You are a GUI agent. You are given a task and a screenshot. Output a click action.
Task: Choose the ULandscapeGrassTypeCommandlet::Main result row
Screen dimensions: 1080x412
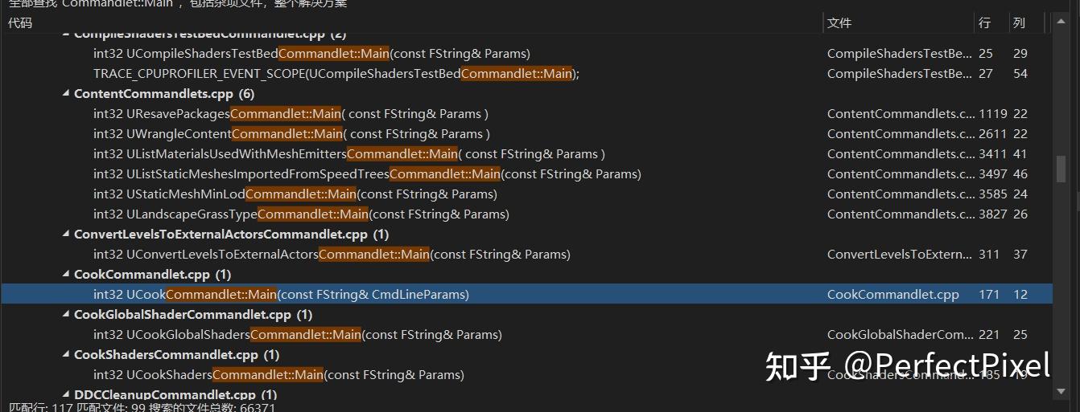[x=301, y=214]
